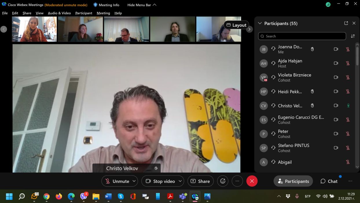Open the Participant menu
Screen dimensions: 360x203
coord(84,13)
